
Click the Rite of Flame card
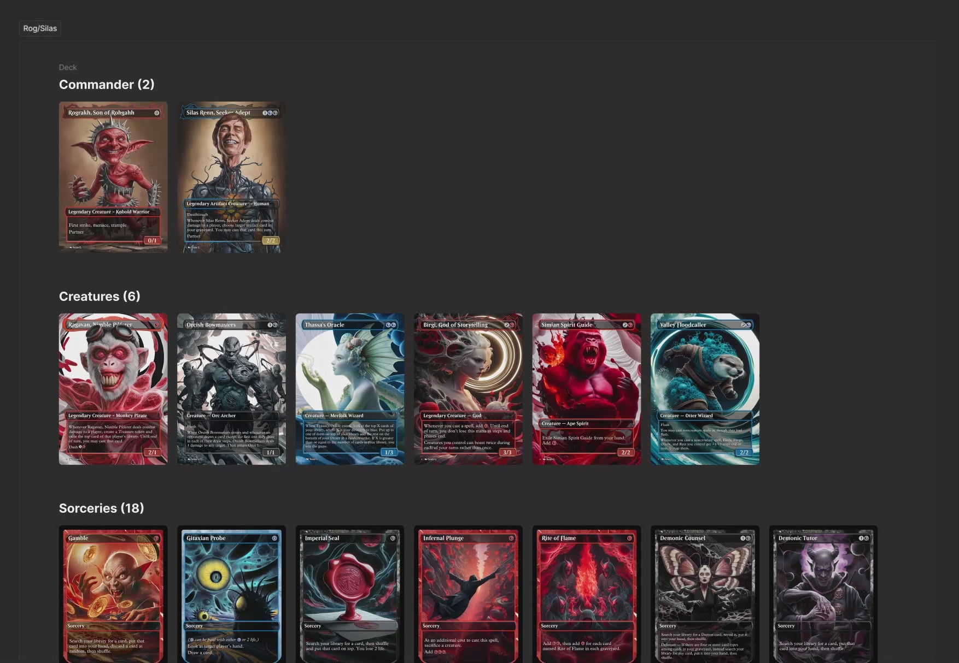[x=587, y=594]
